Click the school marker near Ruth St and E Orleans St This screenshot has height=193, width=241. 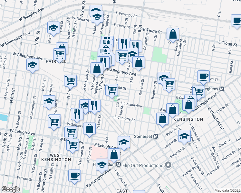[184, 136]
